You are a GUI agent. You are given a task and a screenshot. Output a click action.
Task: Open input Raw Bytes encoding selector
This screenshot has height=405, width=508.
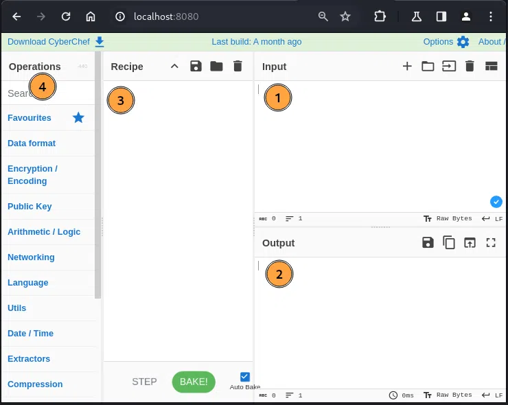448,219
